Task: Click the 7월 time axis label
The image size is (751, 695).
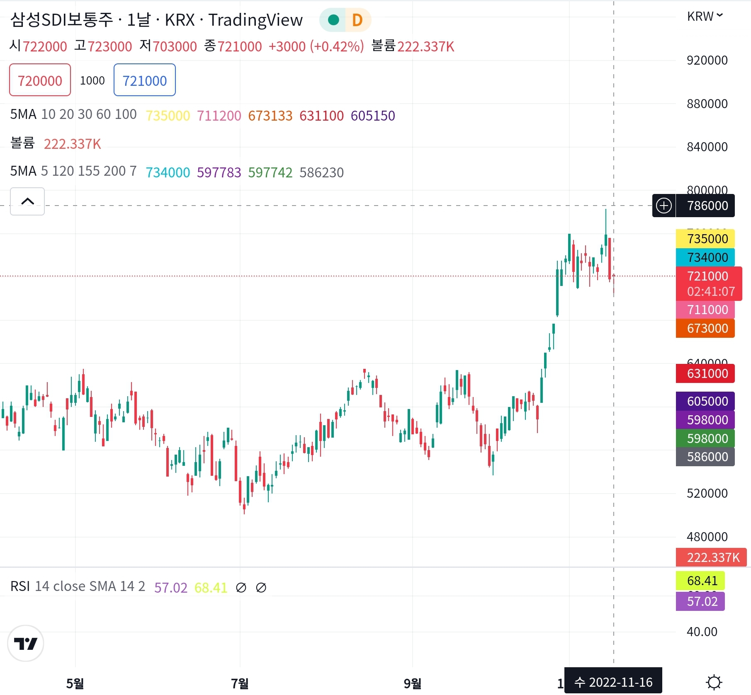Action: coord(240,683)
